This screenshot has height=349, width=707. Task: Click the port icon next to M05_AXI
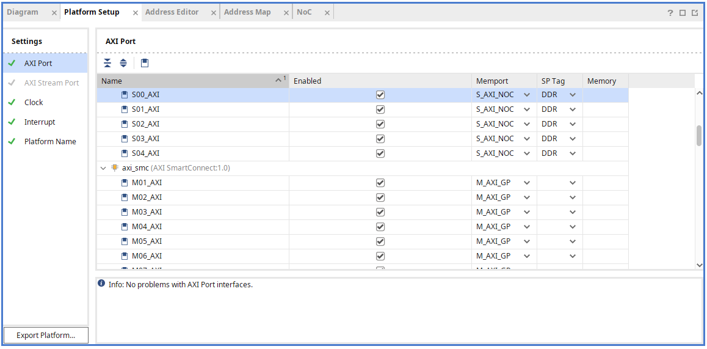[x=125, y=241]
